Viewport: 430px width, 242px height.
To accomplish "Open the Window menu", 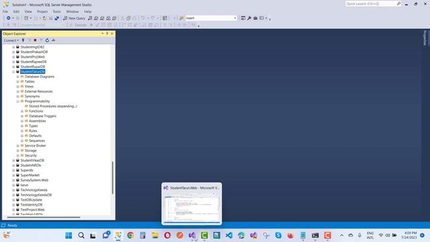I will click(x=73, y=11).
